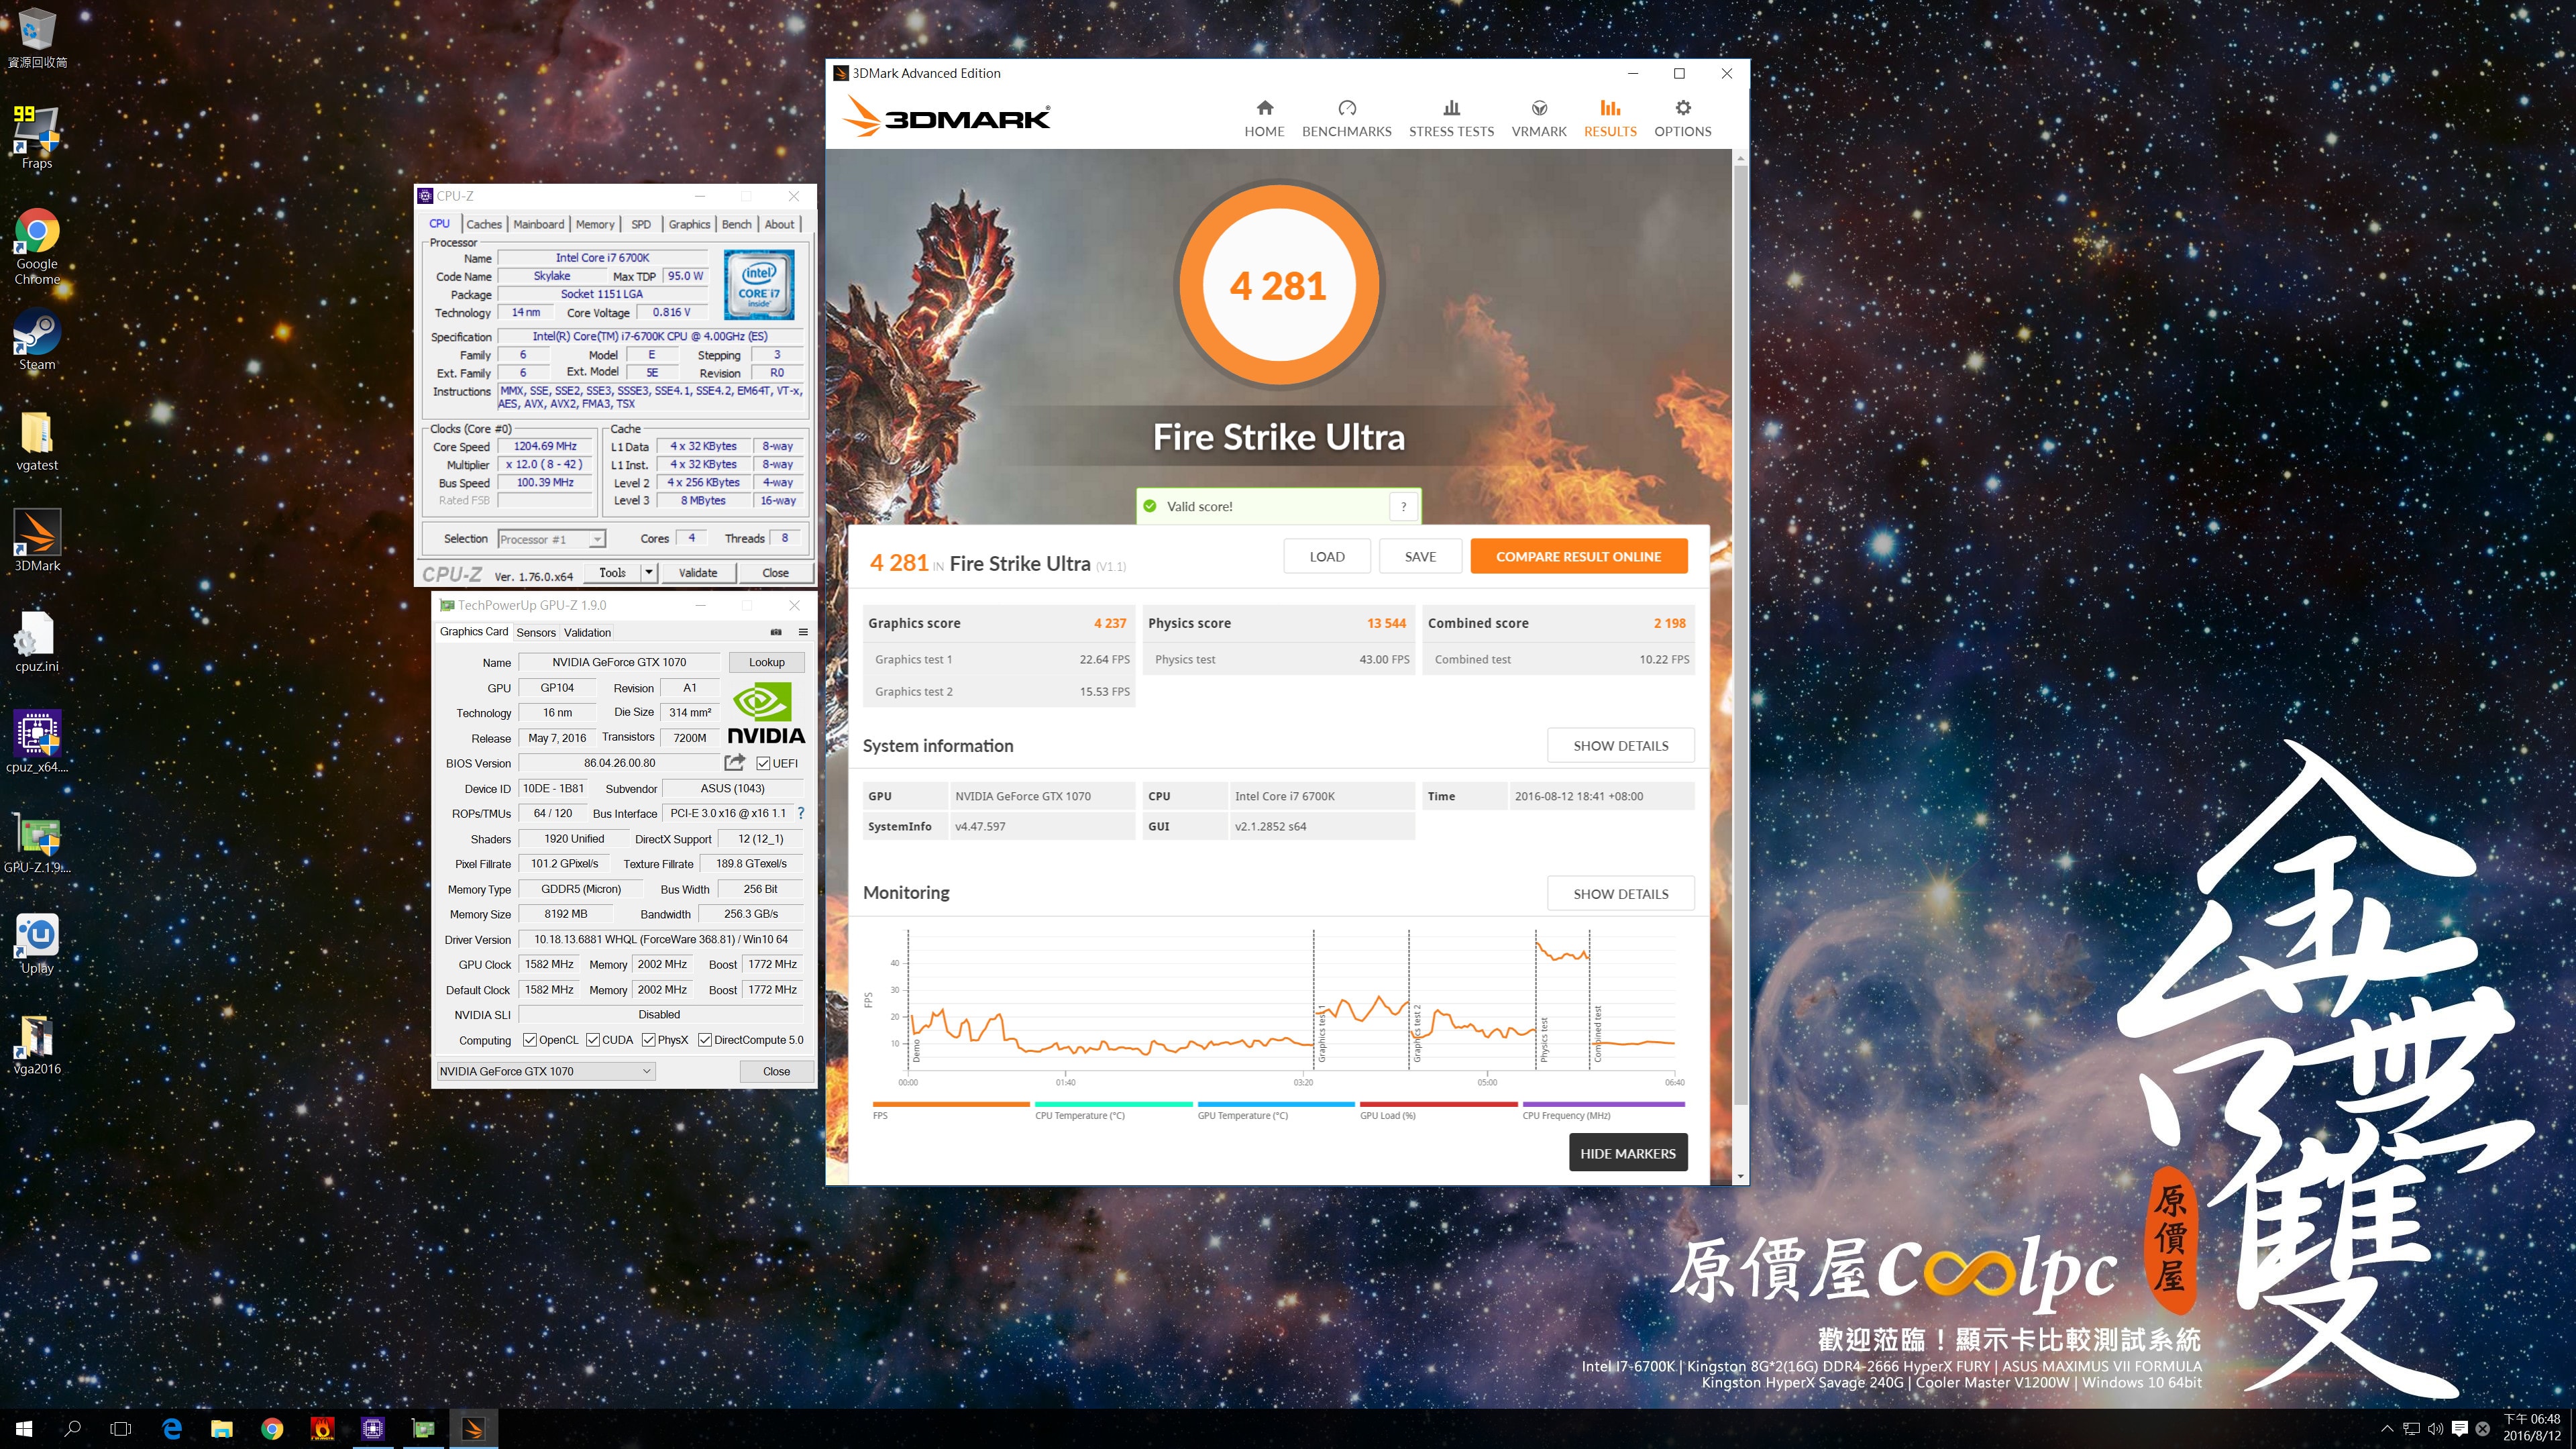Switch to the Mainboard tab in CPU-Z
This screenshot has width=2576, height=1449.
tap(539, 224)
